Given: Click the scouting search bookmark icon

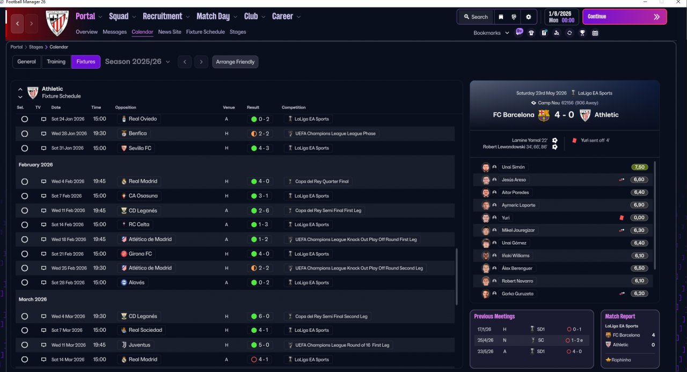Looking at the screenshot, I should [557, 33].
